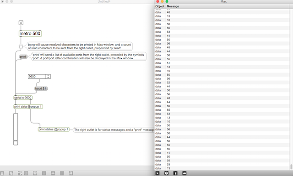This screenshot has width=293, height=176.
Task: Select the 'serial c 9600' object
Action: coord(23,98)
